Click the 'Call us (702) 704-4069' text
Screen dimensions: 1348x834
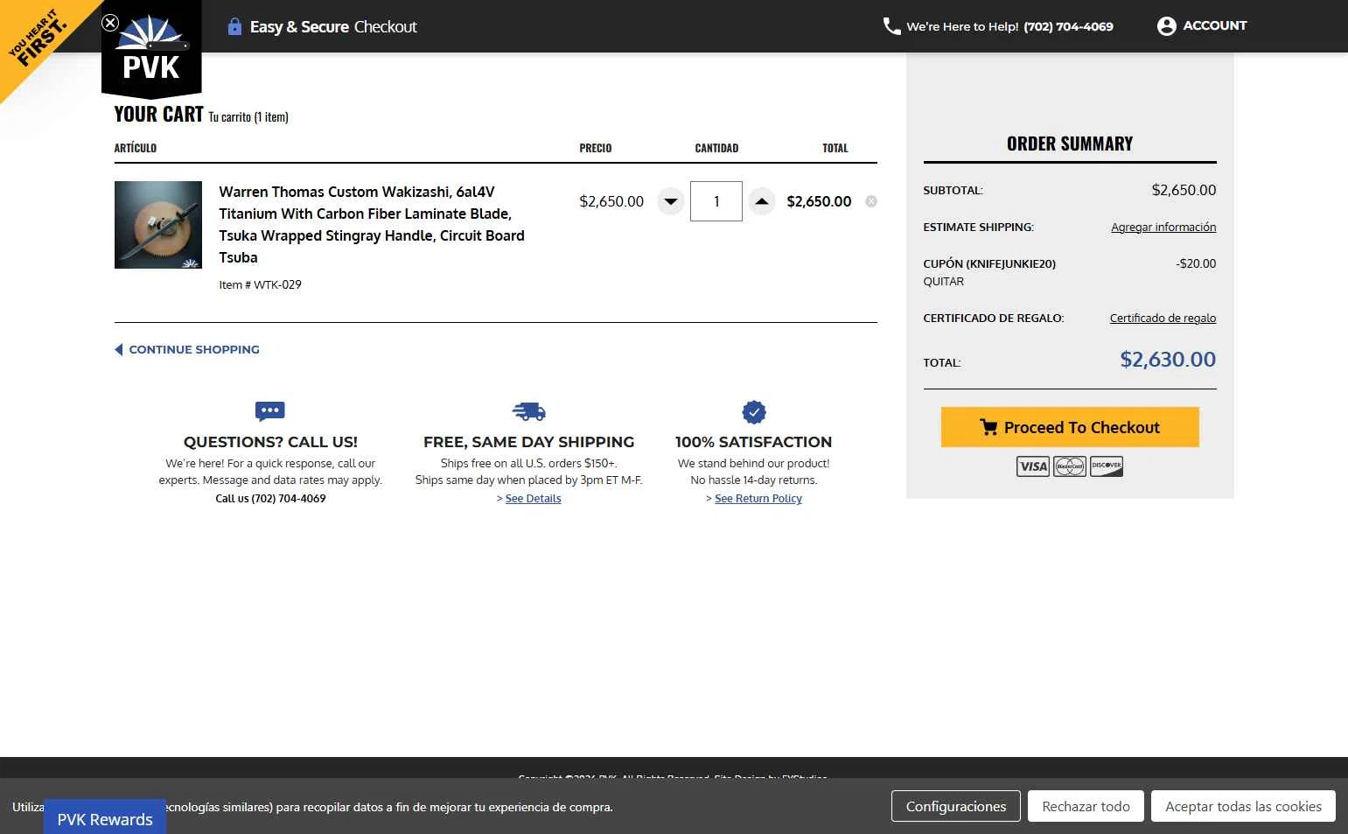click(271, 499)
